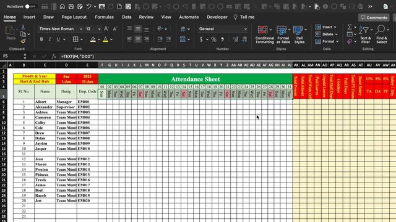Click the Attendance Sheet title cell
This screenshot has width=396, height=222.
[196, 80]
